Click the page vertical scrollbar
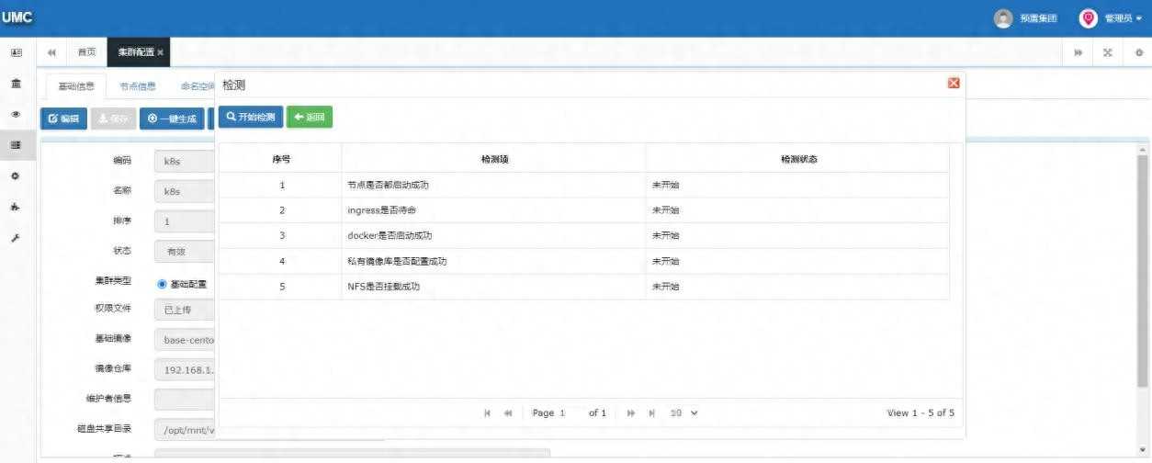 pyautogui.click(x=1142, y=270)
